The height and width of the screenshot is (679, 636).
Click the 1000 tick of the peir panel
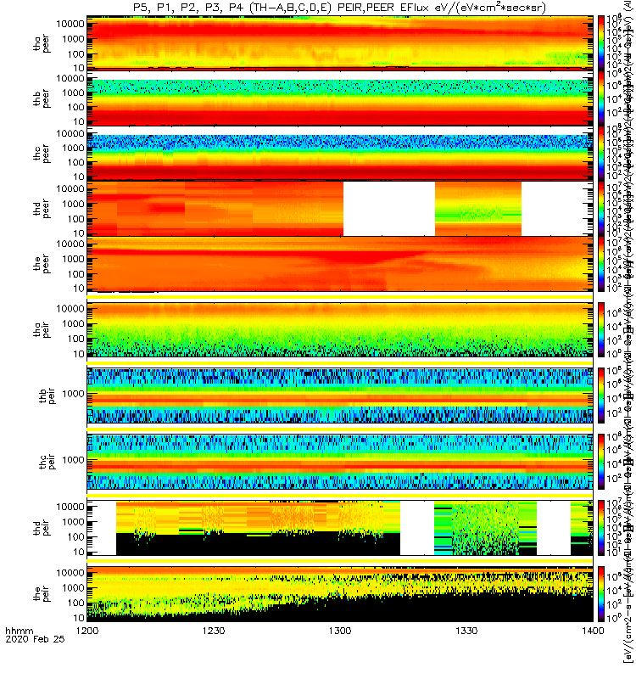[x=73, y=587]
